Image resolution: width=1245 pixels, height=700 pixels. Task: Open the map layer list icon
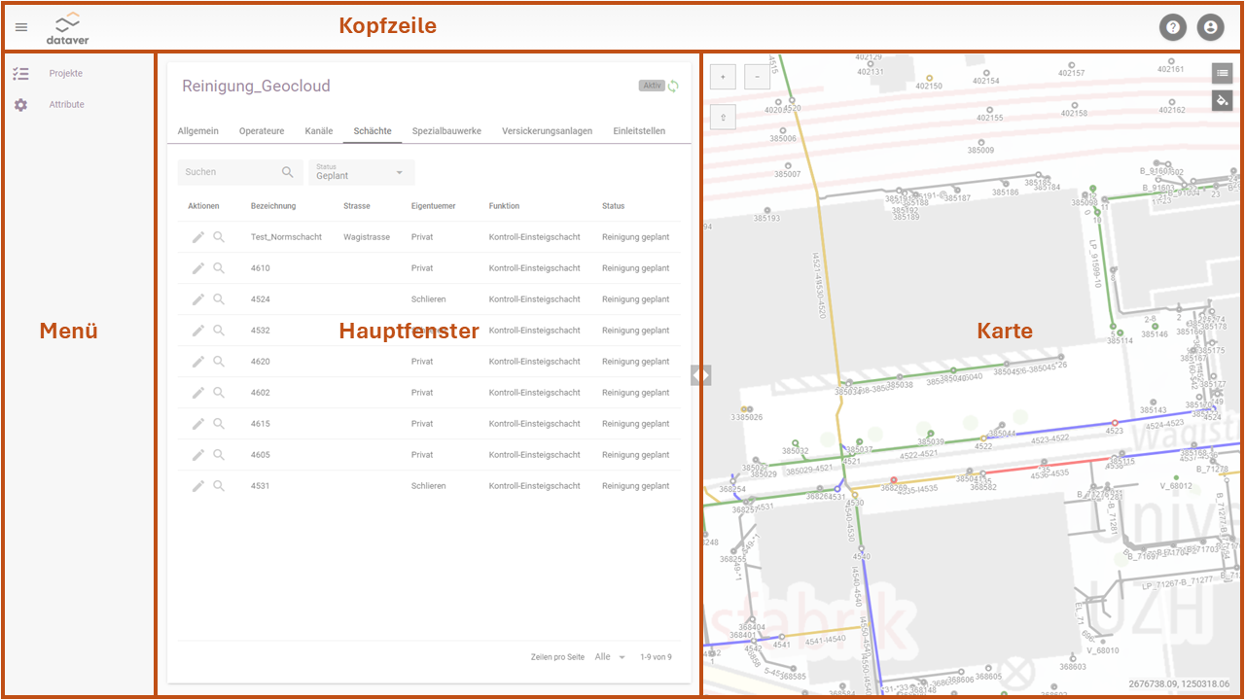pos(1223,72)
